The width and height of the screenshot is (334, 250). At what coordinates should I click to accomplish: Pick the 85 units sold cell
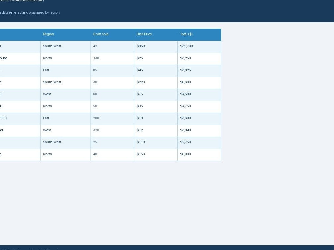coord(113,71)
